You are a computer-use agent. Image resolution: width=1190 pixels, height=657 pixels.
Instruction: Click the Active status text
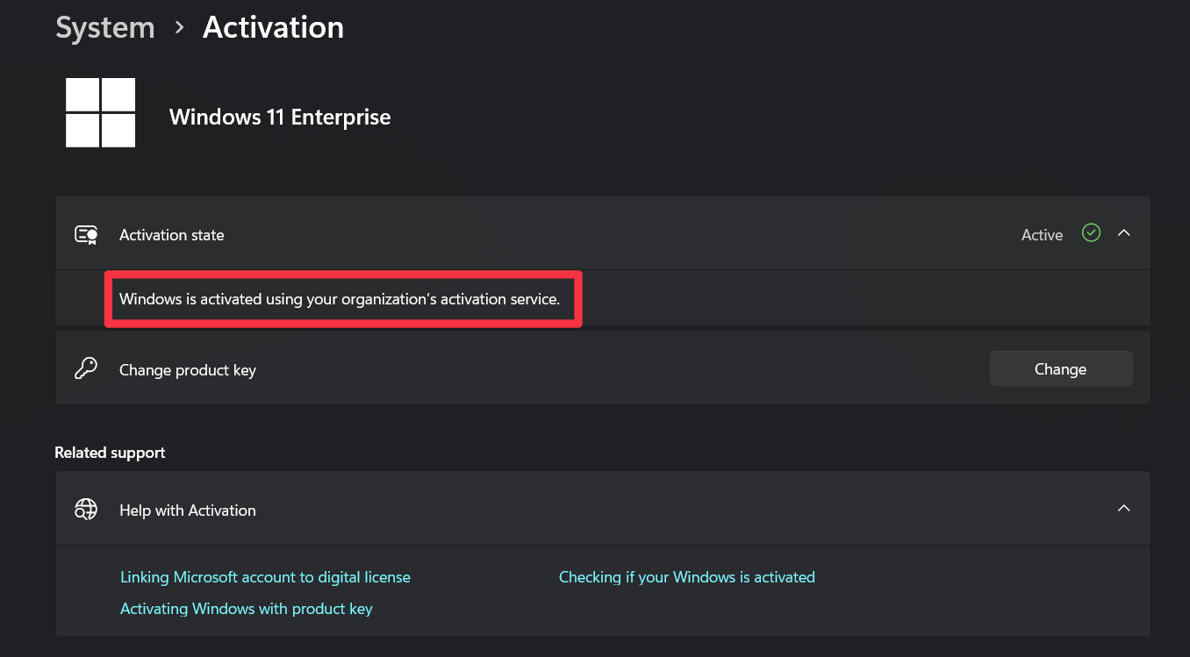point(1042,235)
